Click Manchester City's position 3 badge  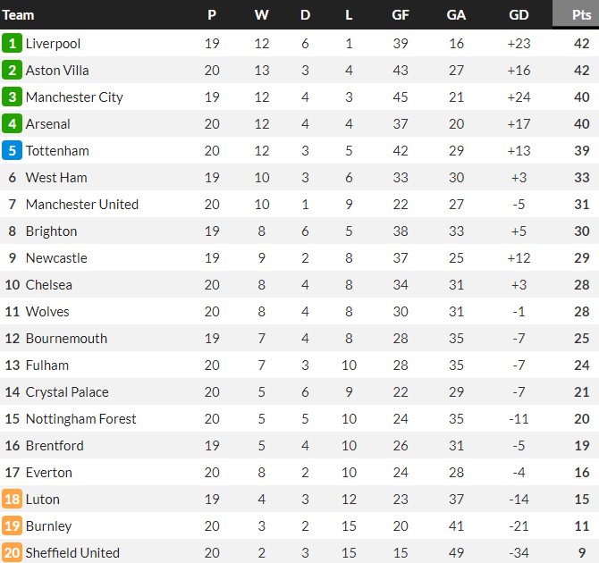point(13,97)
